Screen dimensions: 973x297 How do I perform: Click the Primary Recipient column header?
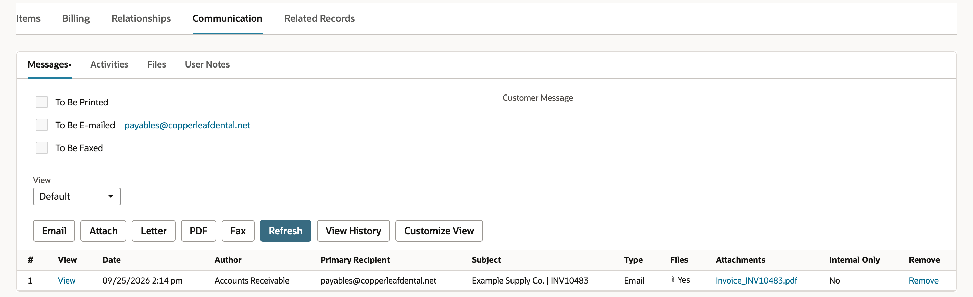[x=355, y=260]
